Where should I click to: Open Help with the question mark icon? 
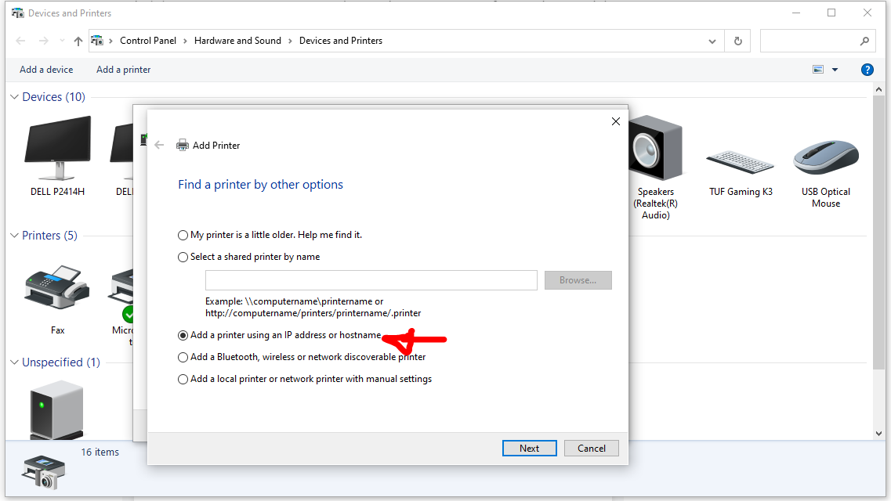867,70
